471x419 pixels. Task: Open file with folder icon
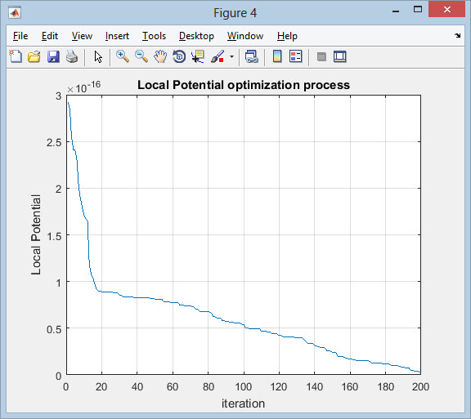[34, 56]
